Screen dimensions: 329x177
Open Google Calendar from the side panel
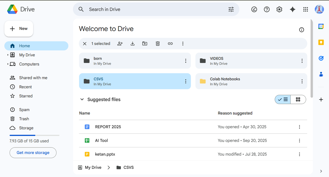321,26
